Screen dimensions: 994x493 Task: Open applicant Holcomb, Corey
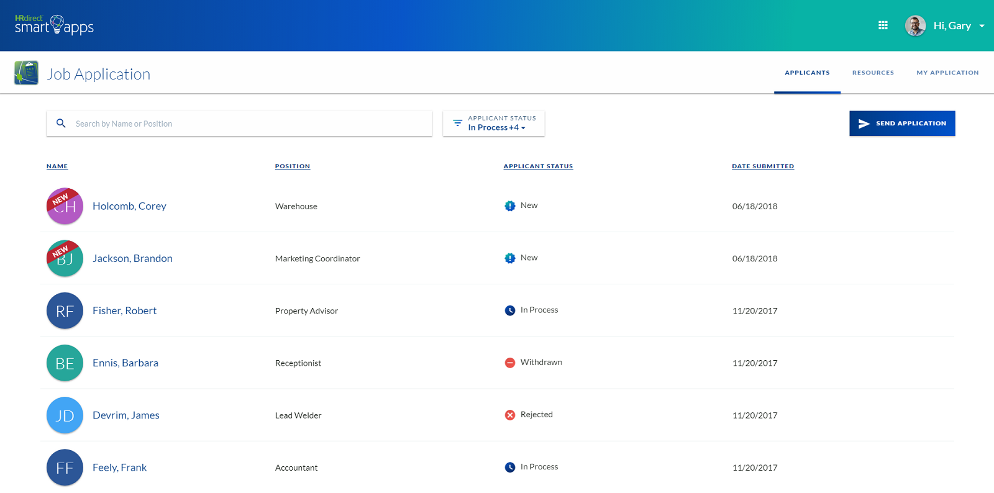tap(129, 206)
